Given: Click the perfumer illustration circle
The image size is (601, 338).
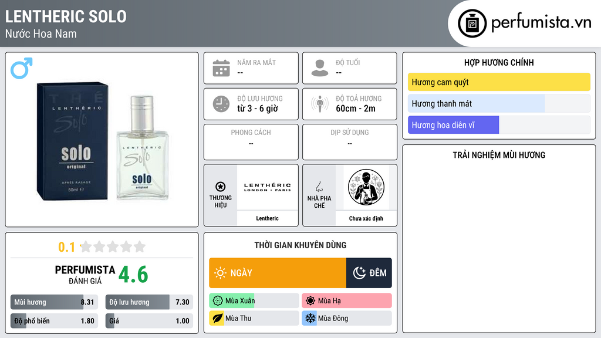Looking at the screenshot, I should pyautogui.click(x=366, y=187).
